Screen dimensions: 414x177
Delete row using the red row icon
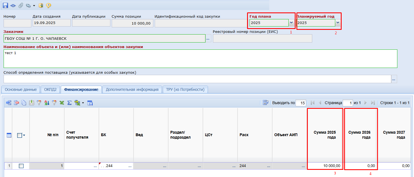point(16,103)
